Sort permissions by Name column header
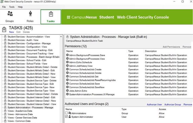 [69, 51]
